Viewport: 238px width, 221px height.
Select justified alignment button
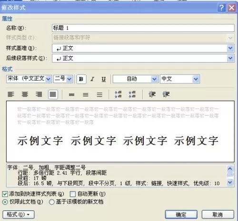pyautogui.click(x=53, y=95)
